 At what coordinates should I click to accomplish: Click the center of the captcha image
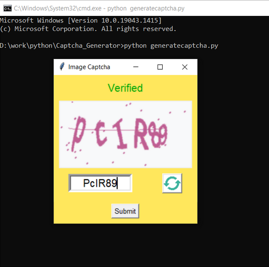tap(125, 134)
